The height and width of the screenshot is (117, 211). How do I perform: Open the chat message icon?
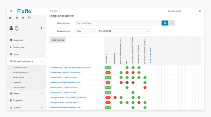pyautogui.click(x=29, y=18)
